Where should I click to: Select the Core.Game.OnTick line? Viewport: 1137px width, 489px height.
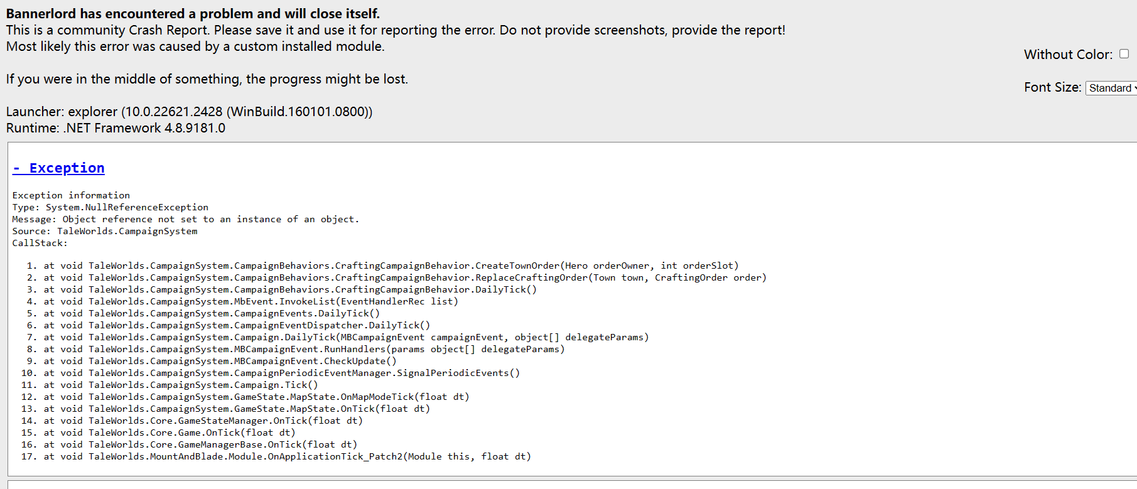pyautogui.click(x=170, y=433)
